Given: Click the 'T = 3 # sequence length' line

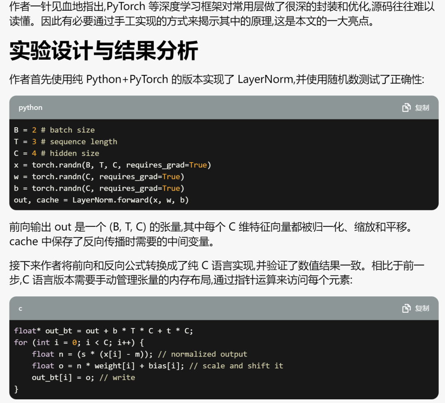Looking at the screenshot, I should click(x=66, y=142).
